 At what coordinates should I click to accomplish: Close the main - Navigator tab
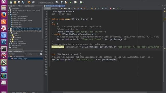(x=23, y=51)
